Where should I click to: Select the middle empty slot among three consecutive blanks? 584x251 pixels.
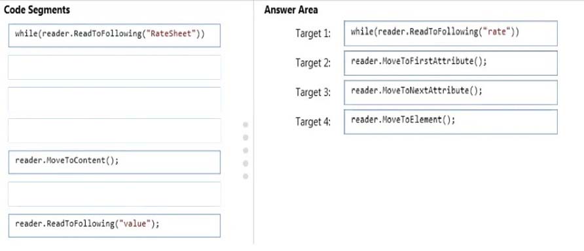pyautogui.click(x=115, y=99)
